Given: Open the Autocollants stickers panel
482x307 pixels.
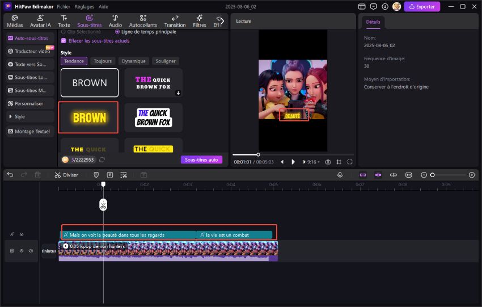Looking at the screenshot, I should pos(143,21).
